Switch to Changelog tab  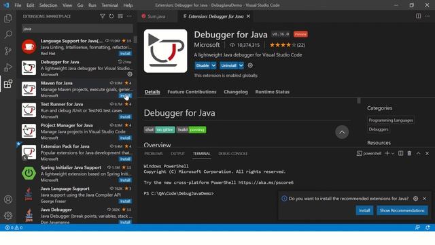[x=236, y=92]
